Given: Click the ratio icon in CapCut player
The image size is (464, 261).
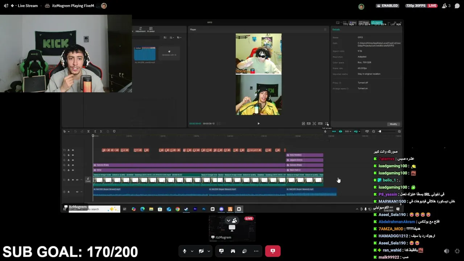Looking at the screenshot, I should (320, 124).
